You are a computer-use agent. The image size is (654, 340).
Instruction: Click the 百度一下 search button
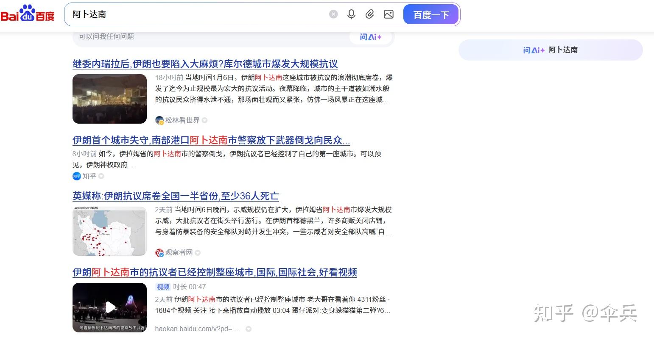point(431,15)
